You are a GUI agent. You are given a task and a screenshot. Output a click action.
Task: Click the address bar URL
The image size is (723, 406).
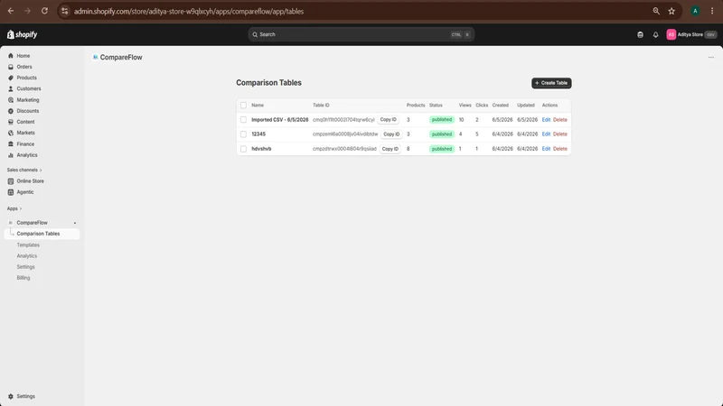189,11
